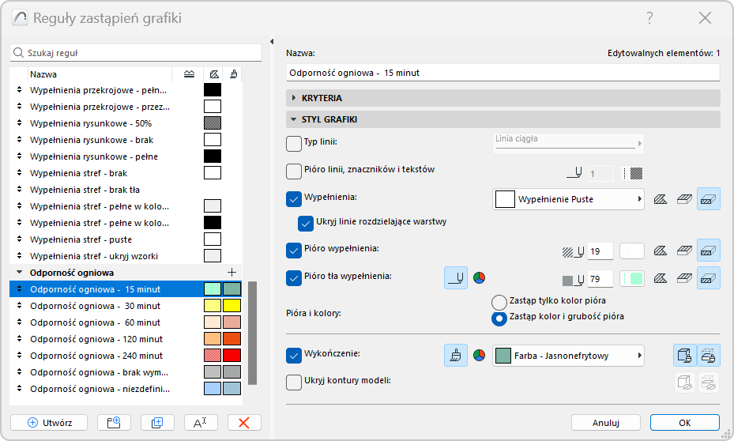This screenshot has height=441, width=734.
Task: Click the Utwórz button
Action: click(x=49, y=423)
